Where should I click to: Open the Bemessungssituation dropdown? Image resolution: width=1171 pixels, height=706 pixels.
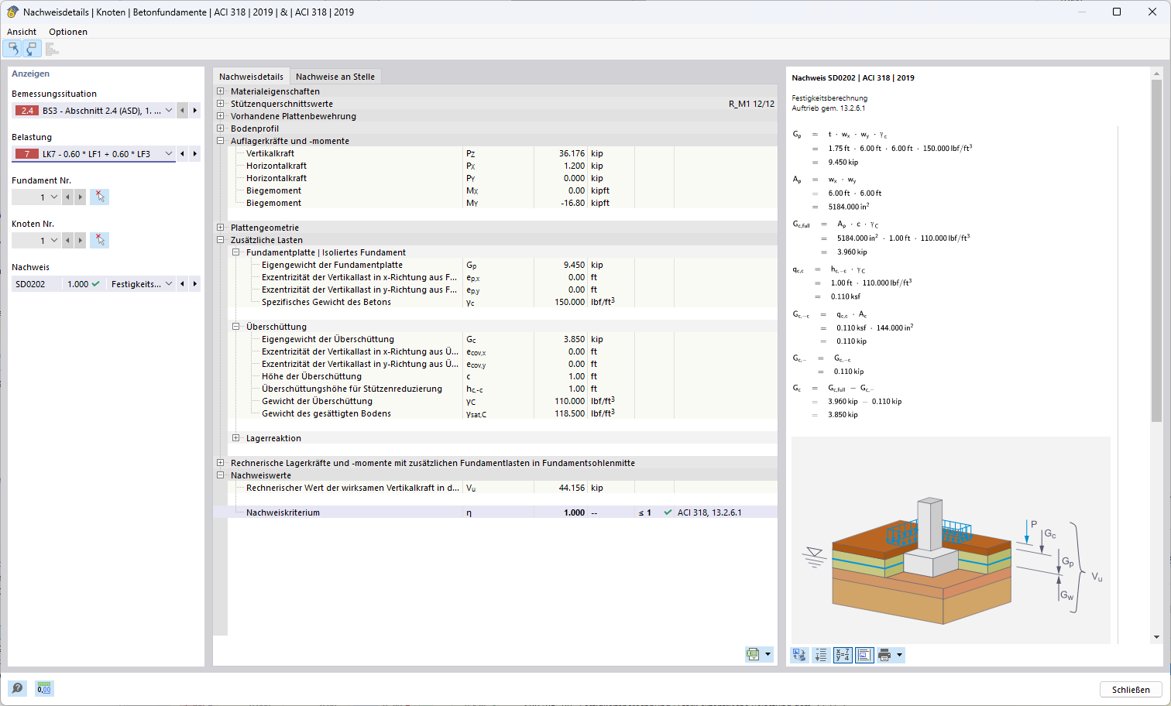coord(169,111)
